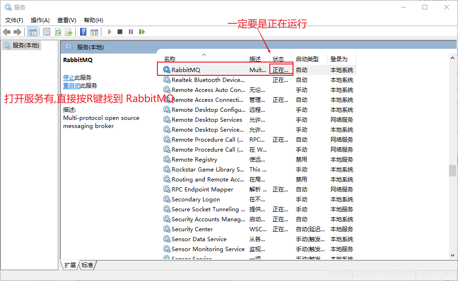Viewport: 458px width, 281px height.
Task: Open the 文件(F) menu
Action: pos(14,20)
